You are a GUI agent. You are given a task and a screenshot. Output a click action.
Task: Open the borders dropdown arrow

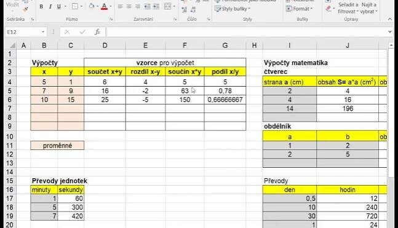click(81, 7)
